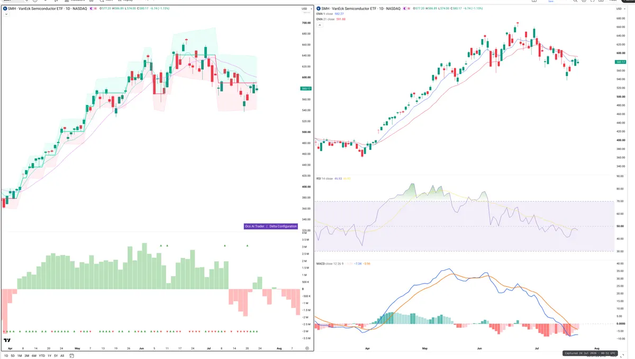The height and width of the screenshot is (359, 635).
Task: Select the 5D time range
Action: click(13, 356)
